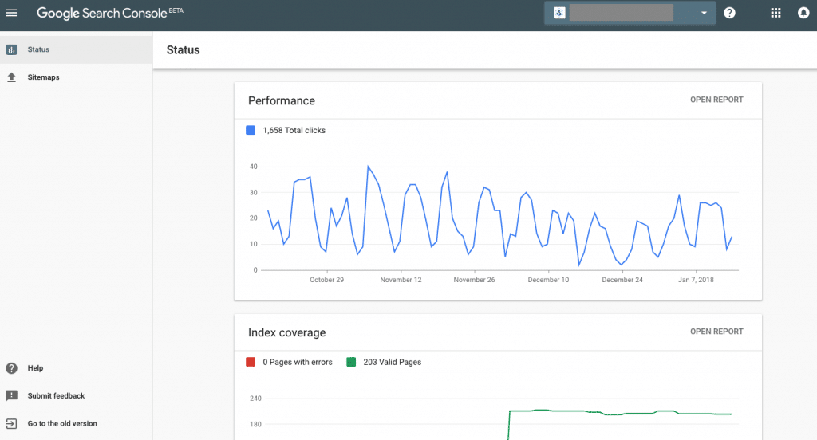Click the Submit feedback speech bubble icon
This screenshot has width=817, height=440.
[x=11, y=396]
